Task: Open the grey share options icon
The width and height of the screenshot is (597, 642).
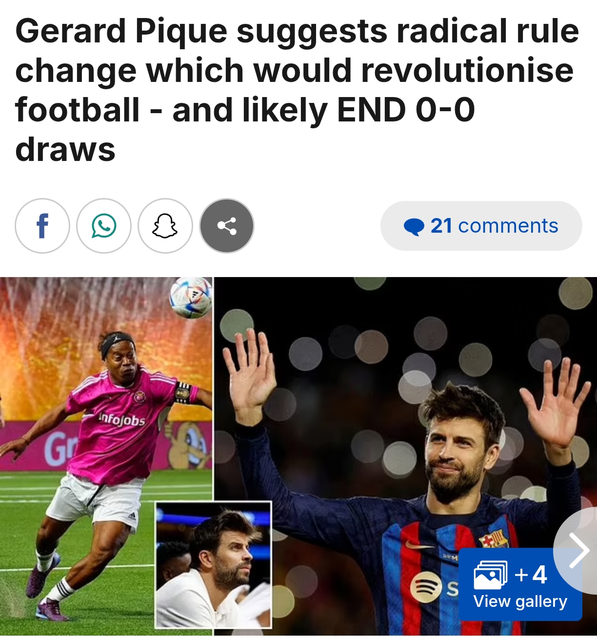Action: coord(227,226)
